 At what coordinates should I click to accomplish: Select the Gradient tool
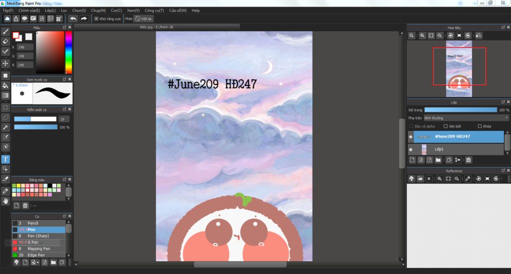[5, 95]
